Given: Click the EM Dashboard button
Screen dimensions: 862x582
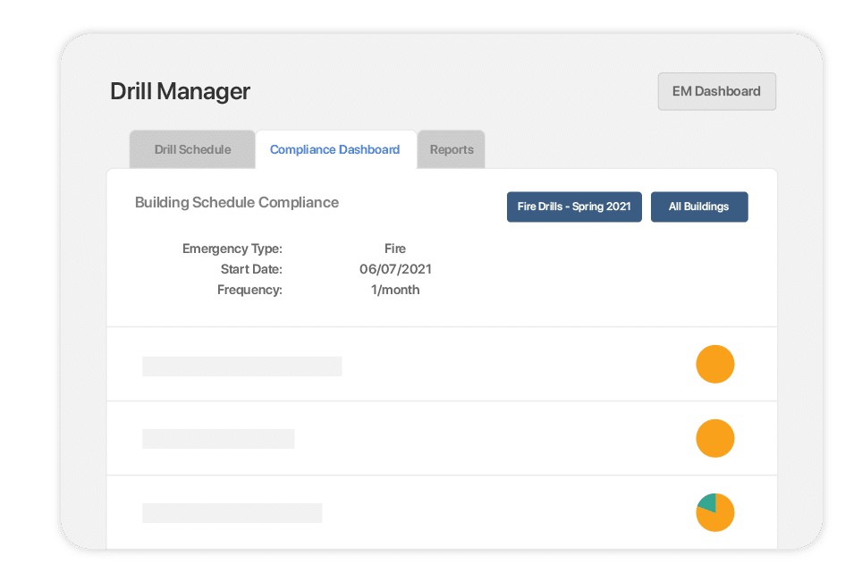Looking at the screenshot, I should tap(716, 91).
